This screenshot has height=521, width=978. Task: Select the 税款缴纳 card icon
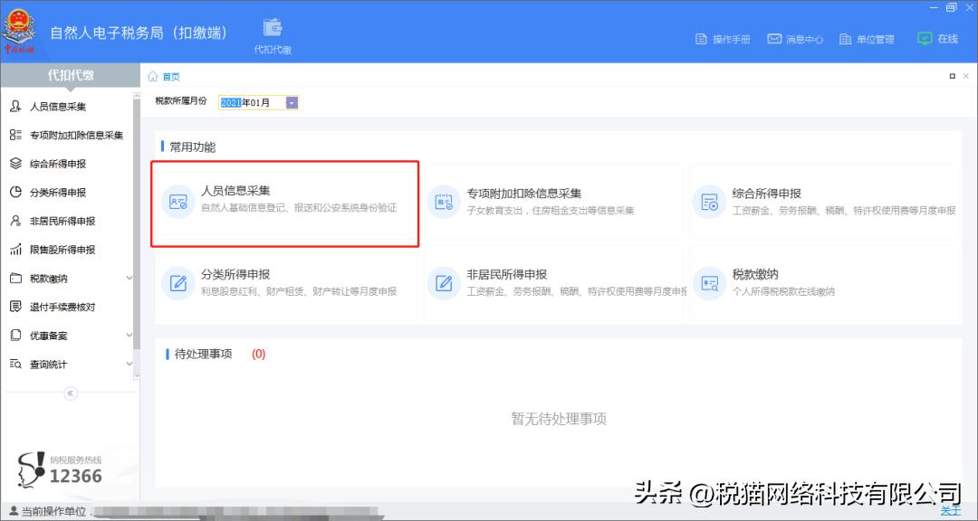(x=710, y=283)
